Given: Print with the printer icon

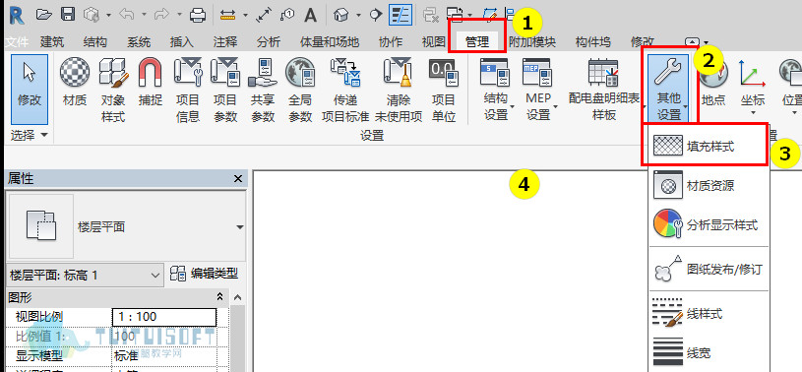Looking at the screenshot, I should [x=198, y=16].
